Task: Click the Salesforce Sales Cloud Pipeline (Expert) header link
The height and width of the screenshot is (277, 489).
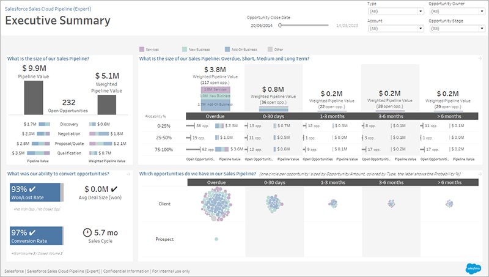Action: point(48,9)
